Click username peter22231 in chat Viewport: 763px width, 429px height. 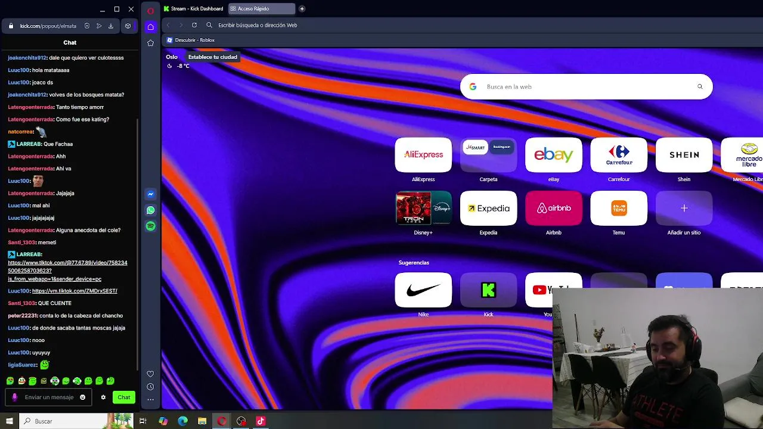point(23,316)
